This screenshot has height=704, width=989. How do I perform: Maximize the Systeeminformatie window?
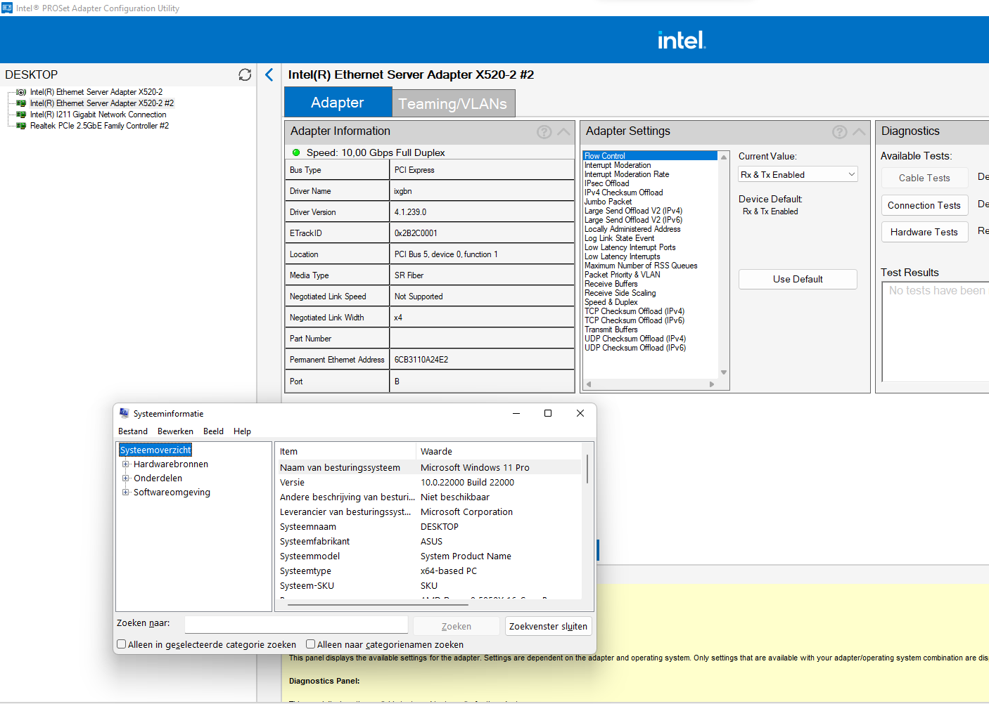548,413
